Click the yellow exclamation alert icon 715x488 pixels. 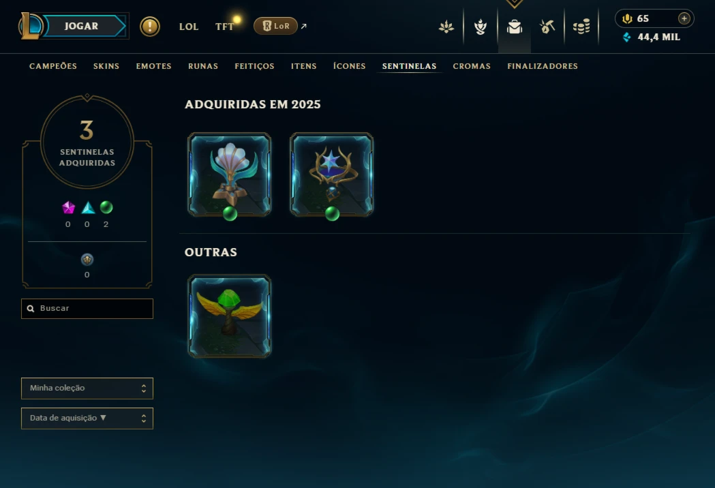click(x=149, y=27)
